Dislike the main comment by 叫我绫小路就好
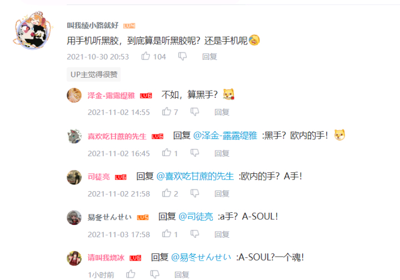This screenshot has height=280, width=400. click(x=182, y=56)
